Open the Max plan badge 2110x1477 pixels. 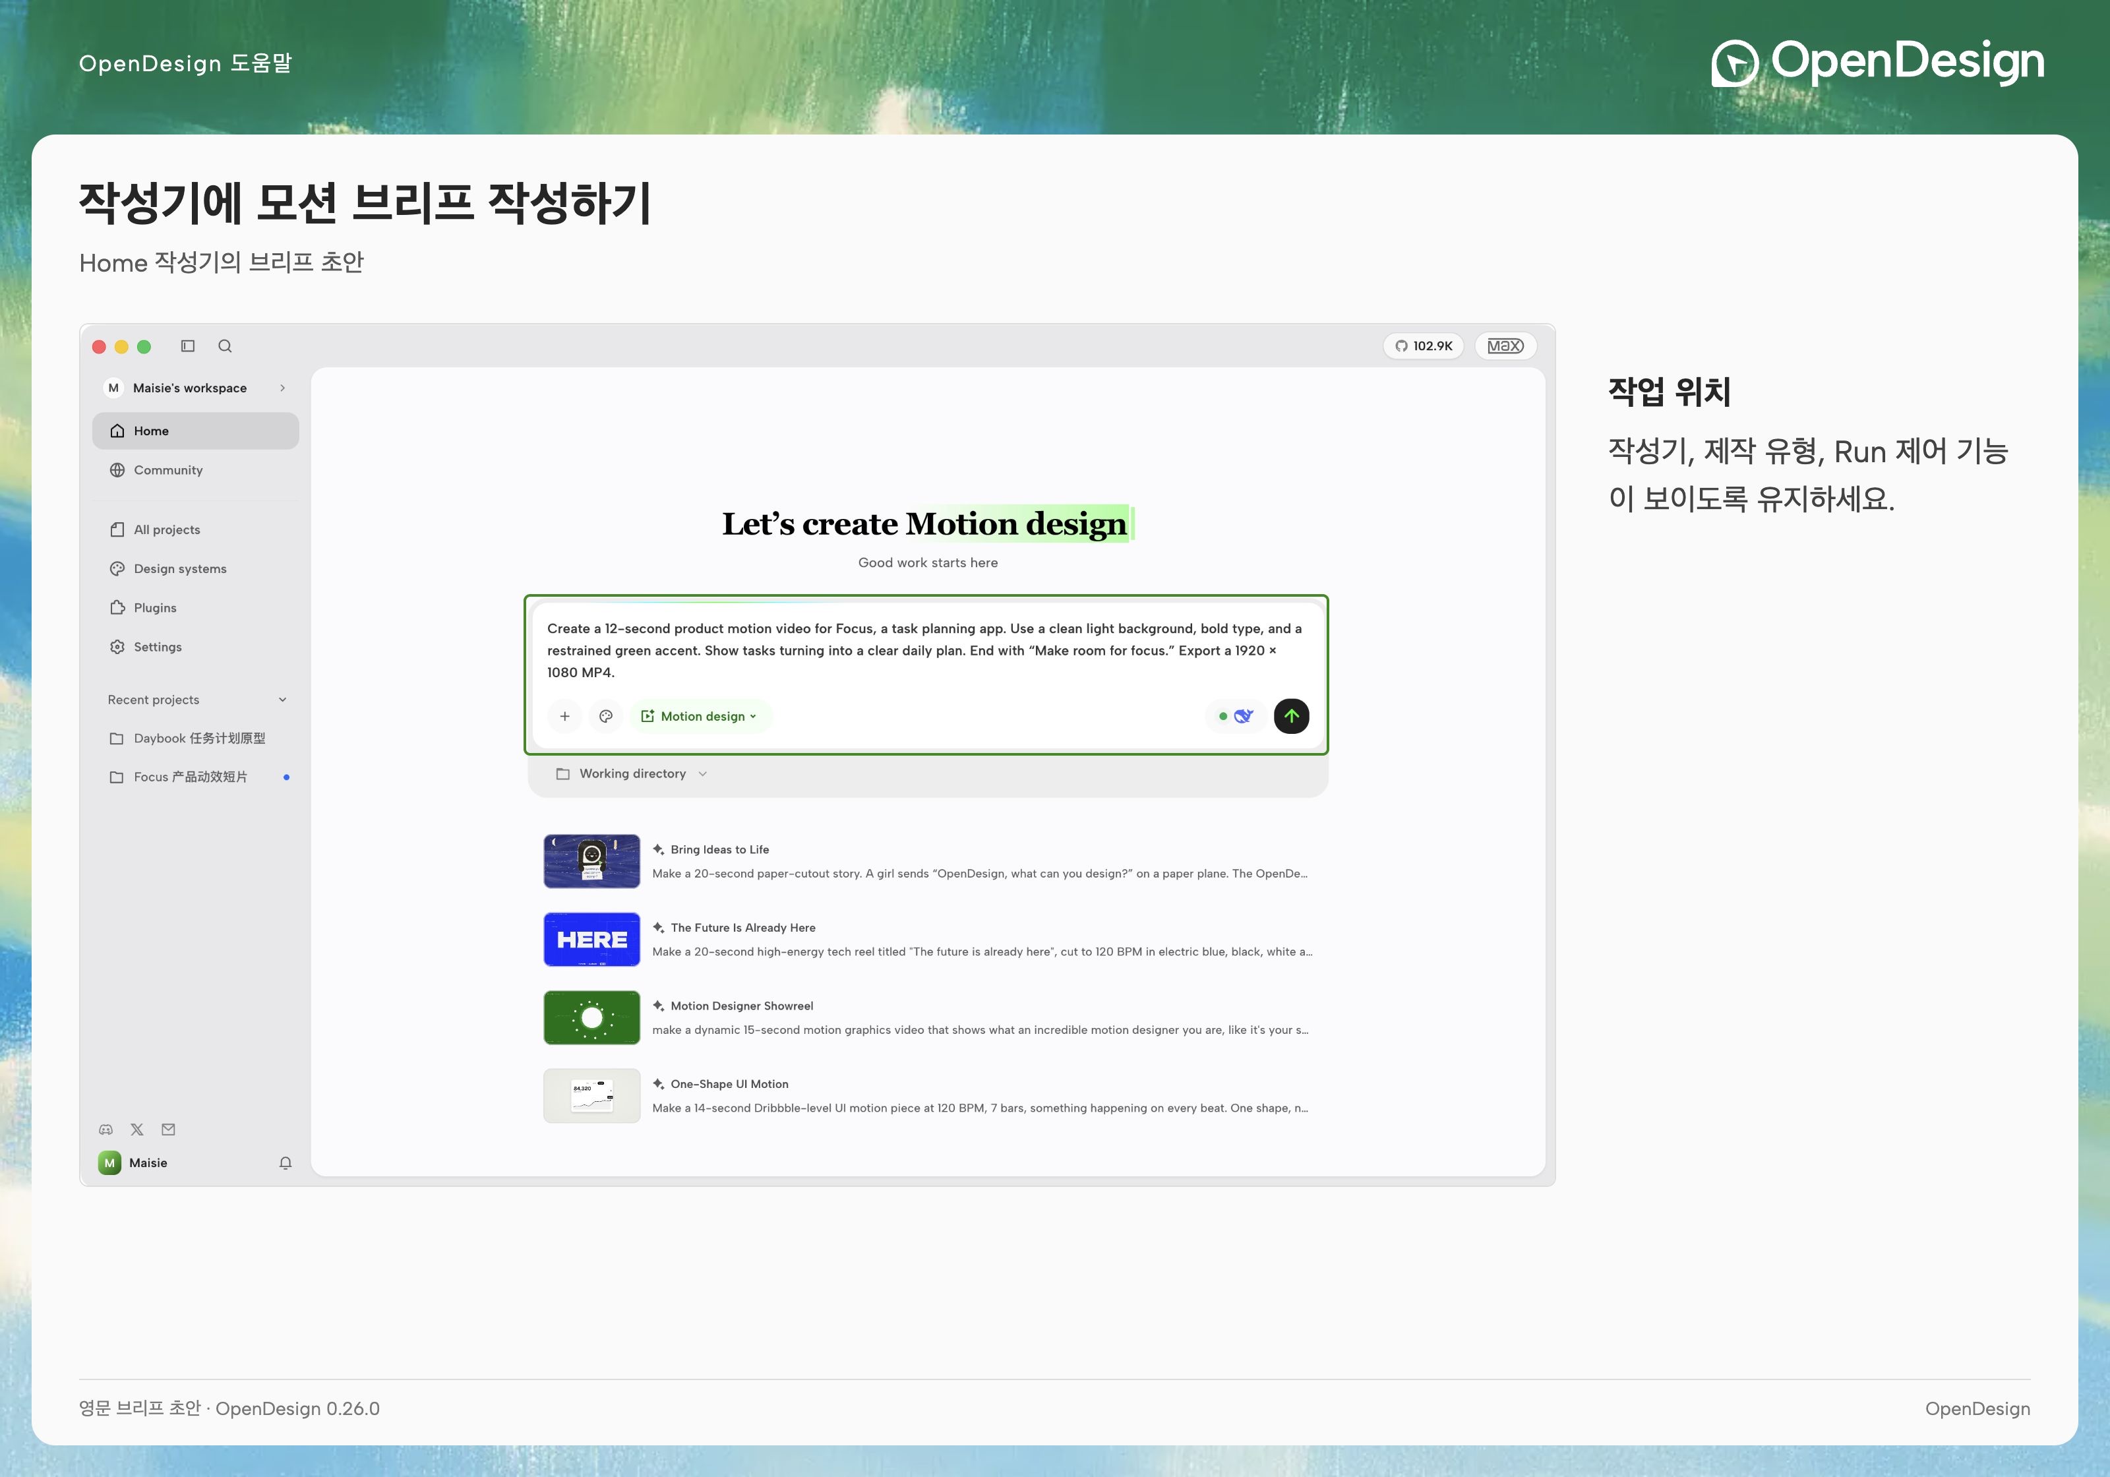1505,346
